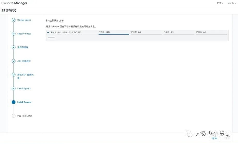Screen dimensions: 238x144
Task: Click the Specify Hosts step checkmark icon
Action: point(13,33)
